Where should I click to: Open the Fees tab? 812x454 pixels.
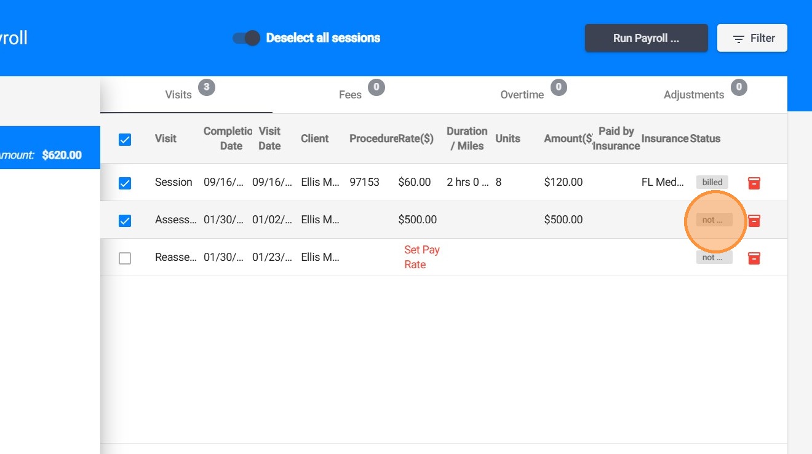pos(350,95)
